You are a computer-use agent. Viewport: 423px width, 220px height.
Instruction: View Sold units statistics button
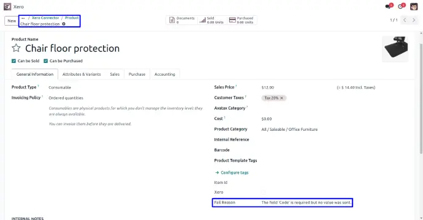(211, 20)
